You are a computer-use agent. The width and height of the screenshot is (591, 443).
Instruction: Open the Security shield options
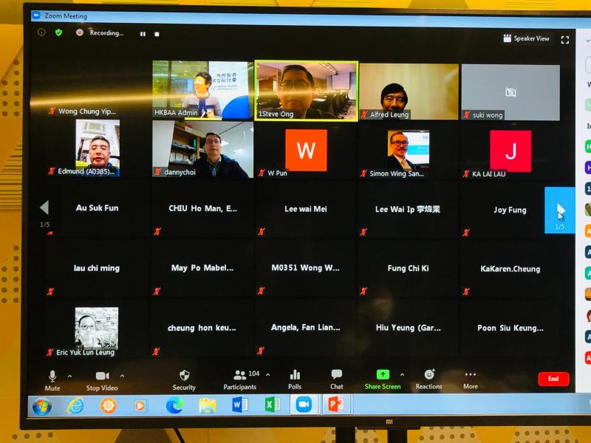point(184,379)
